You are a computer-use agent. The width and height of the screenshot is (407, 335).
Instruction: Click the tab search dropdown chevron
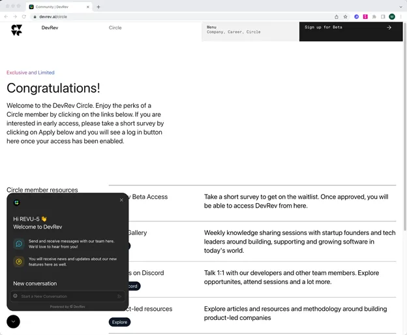(400, 7)
